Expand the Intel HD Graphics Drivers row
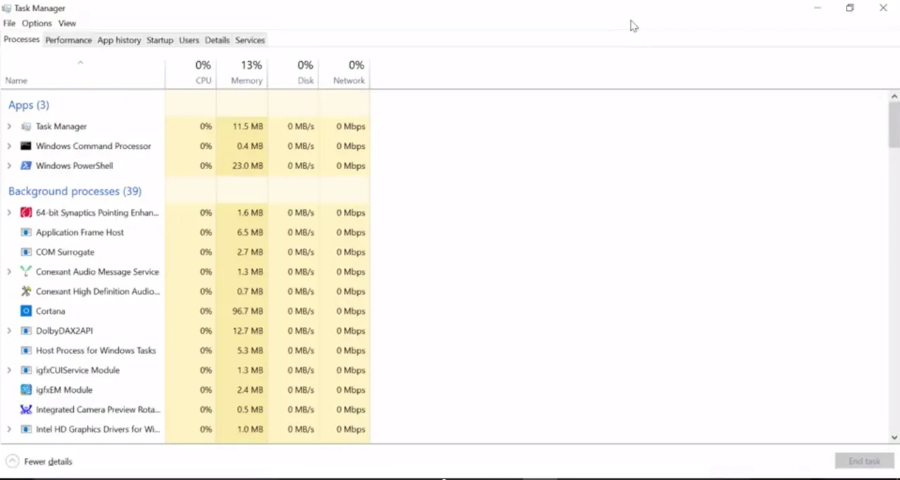The width and height of the screenshot is (900, 480). pyautogui.click(x=9, y=429)
